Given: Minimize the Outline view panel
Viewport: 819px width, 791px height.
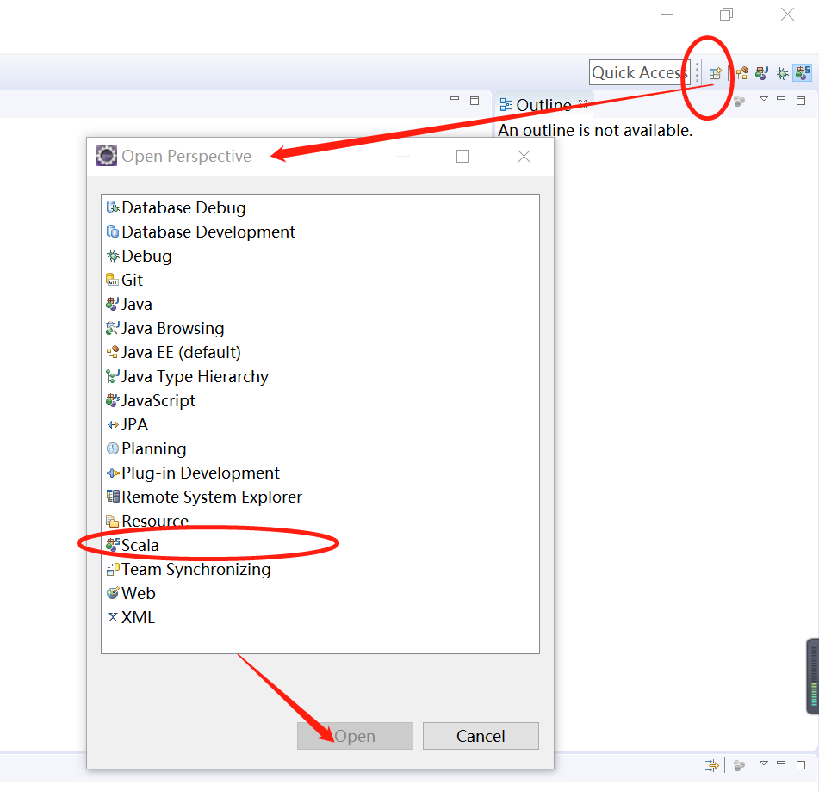Looking at the screenshot, I should point(781,98).
